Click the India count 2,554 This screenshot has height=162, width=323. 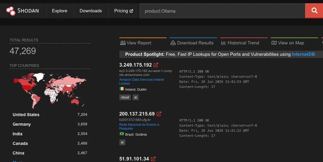tap(82, 133)
